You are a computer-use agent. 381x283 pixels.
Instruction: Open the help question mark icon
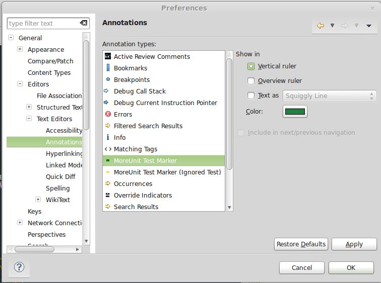point(19,267)
